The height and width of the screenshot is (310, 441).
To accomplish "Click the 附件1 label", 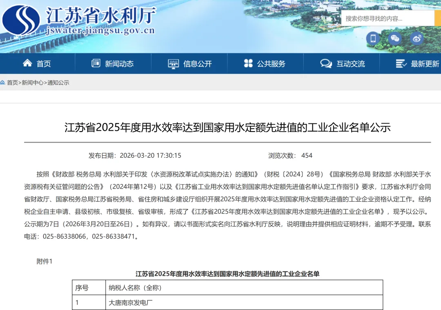I will (45, 262).
